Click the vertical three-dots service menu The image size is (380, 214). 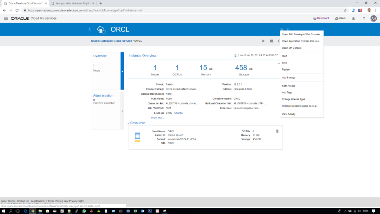pyautogui.click(x=288, y=29)
